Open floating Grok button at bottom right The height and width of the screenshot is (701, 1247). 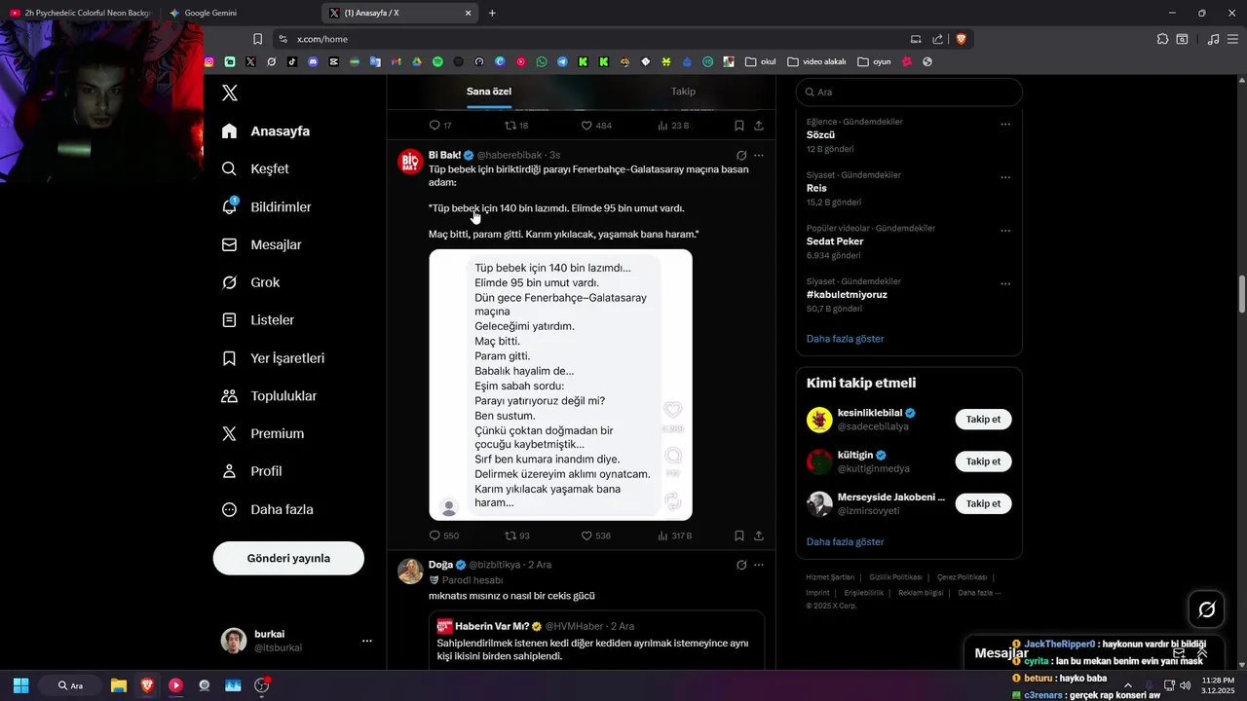pos(1207,609)
